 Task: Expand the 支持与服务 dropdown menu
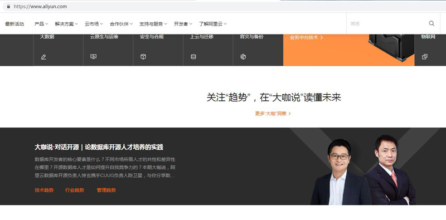[x=153, y=24]
